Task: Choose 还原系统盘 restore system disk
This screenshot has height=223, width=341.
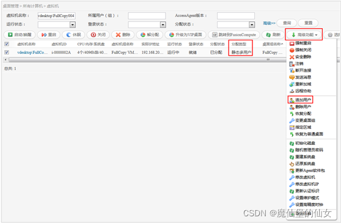Action: tap(302, 164)
